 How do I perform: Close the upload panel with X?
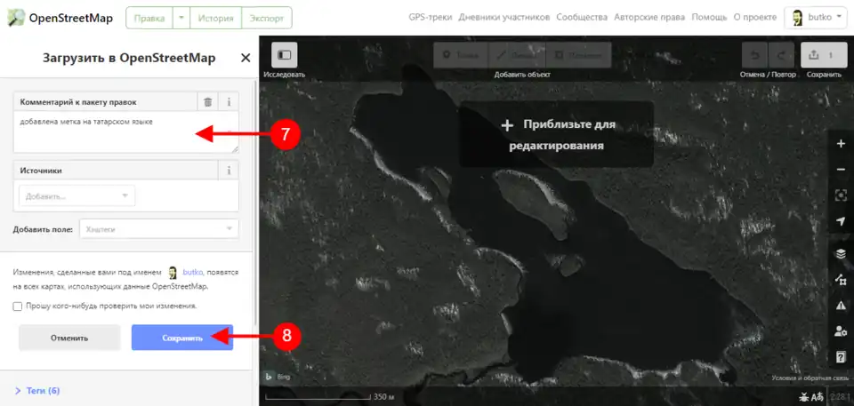point(246,58)
